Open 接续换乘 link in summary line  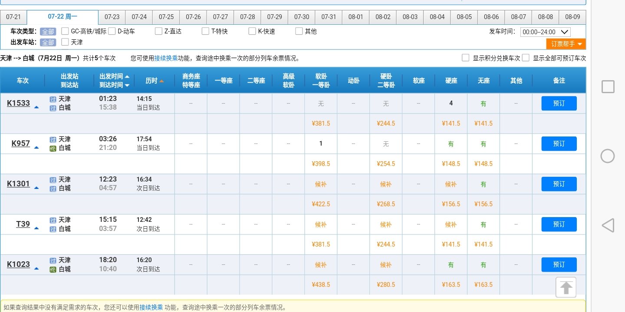pyautogui.click(x=166, y=58)
